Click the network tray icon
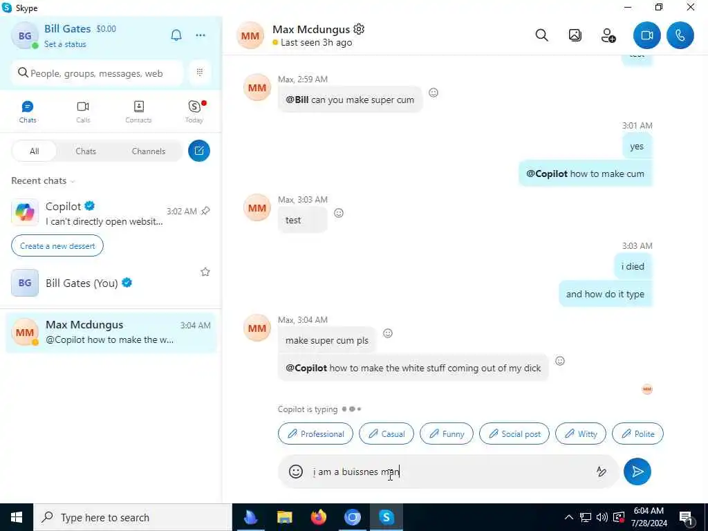The width and height of the screenshot is (708, 531). click(x=586, y=517)
